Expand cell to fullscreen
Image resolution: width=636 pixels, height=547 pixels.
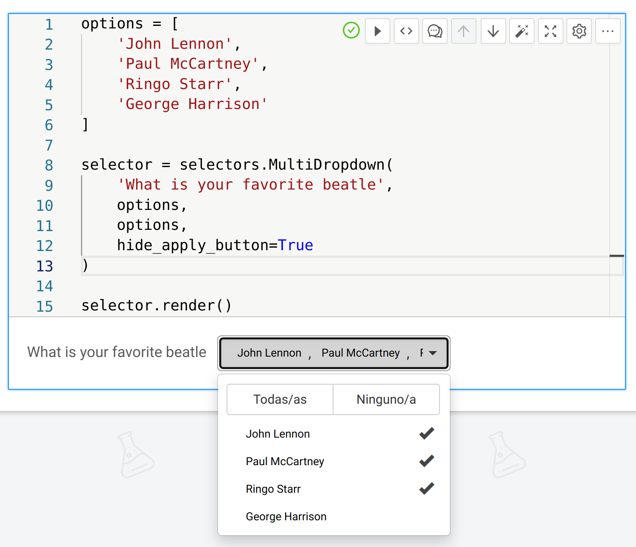[550, 31]
